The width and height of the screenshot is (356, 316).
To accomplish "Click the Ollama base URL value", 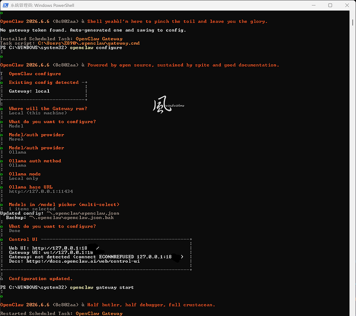I will coord(41,192).
